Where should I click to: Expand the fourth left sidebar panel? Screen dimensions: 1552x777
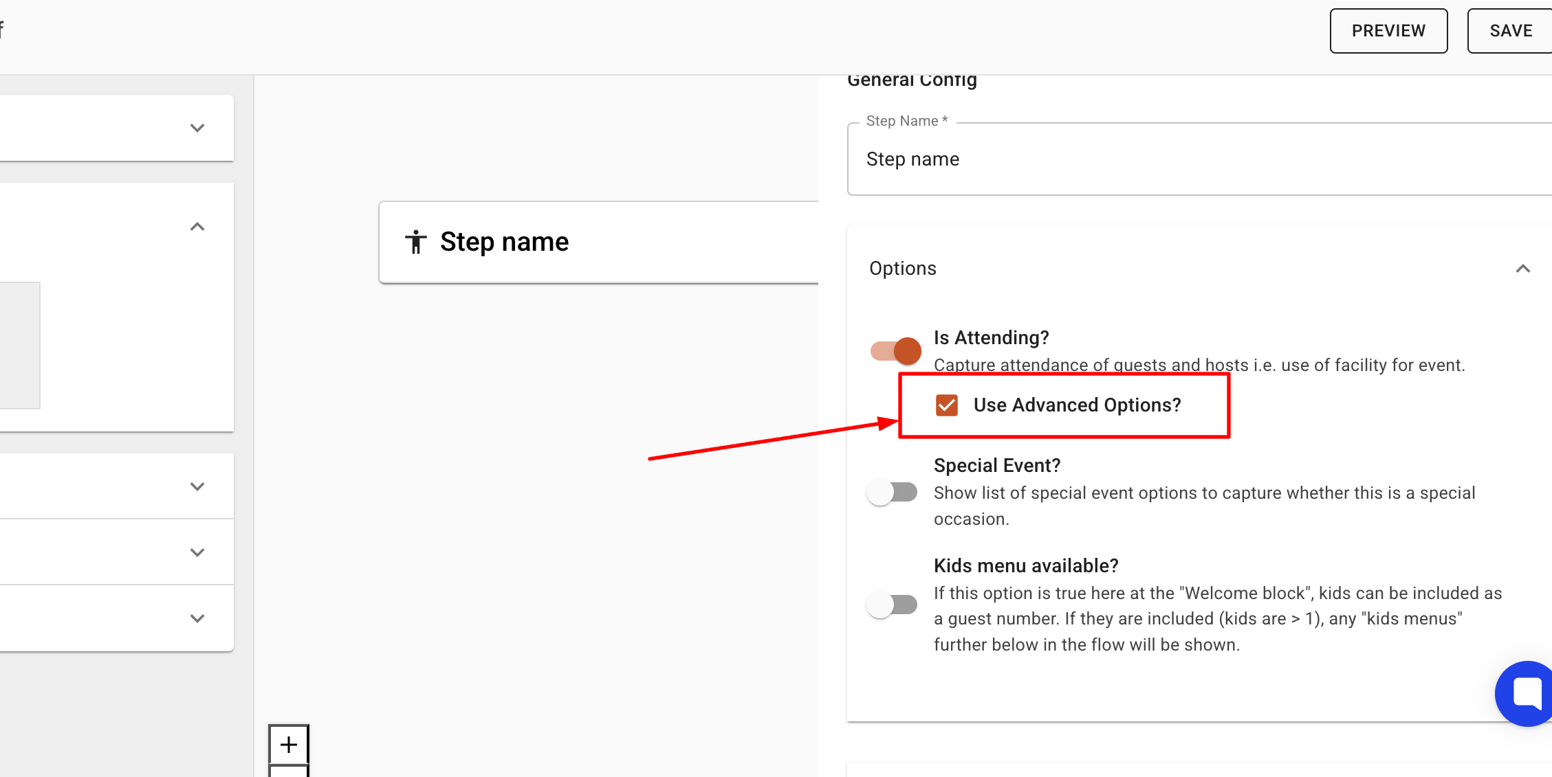(x=197, y=552)
